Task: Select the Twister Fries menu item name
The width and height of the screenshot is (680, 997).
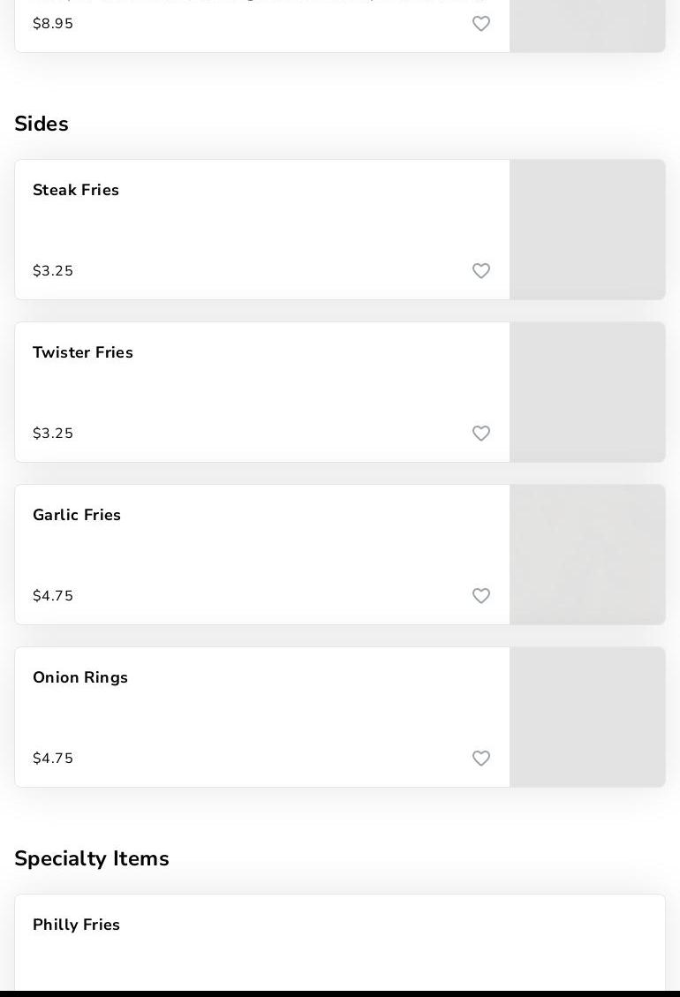Action: click(x=83, y=352)
